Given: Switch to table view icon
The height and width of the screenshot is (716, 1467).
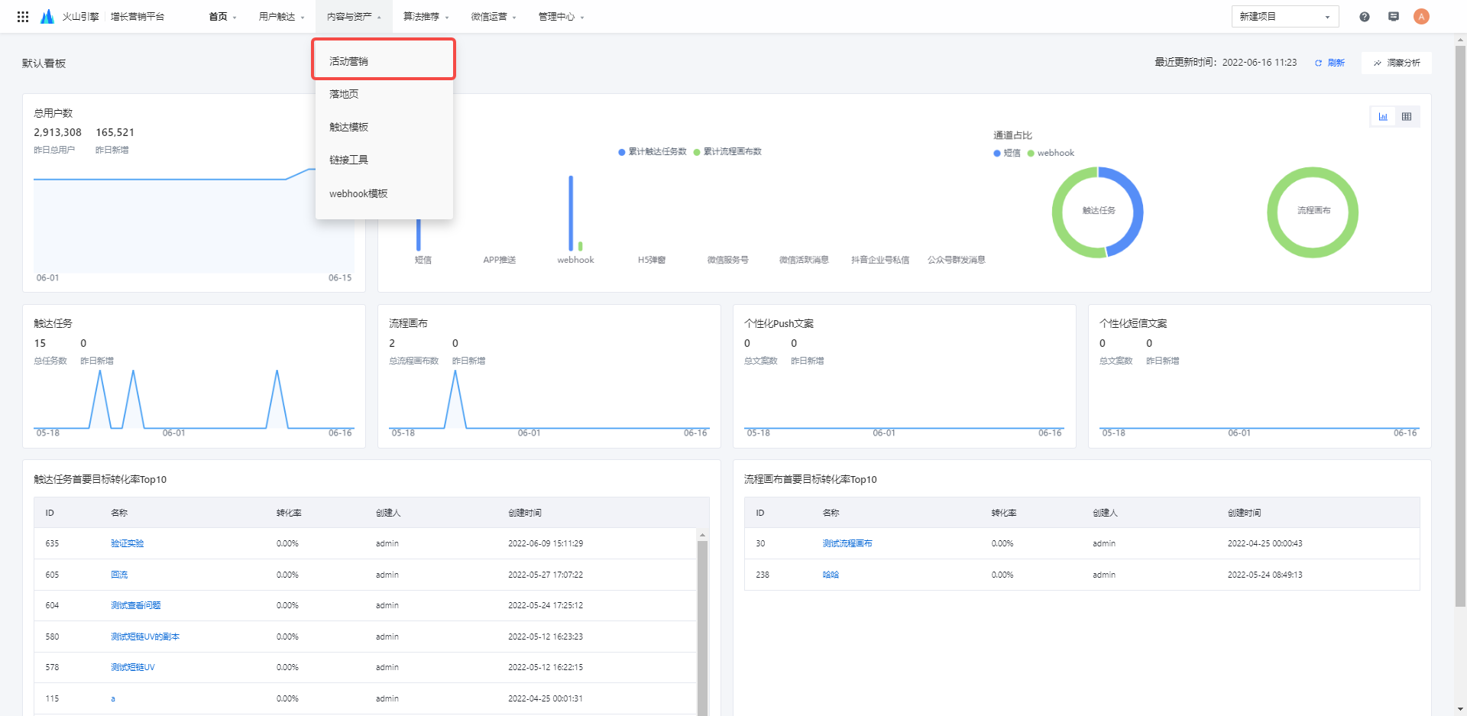Looking at the screenshot, I should (1407, 116).
